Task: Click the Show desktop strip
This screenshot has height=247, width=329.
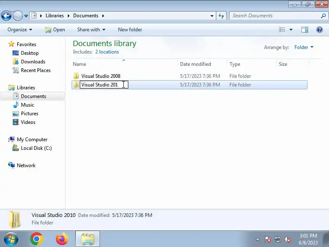Action: 326,239
